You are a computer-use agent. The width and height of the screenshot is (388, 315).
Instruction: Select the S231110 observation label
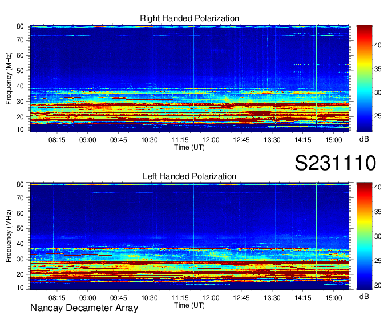point(336,163)
